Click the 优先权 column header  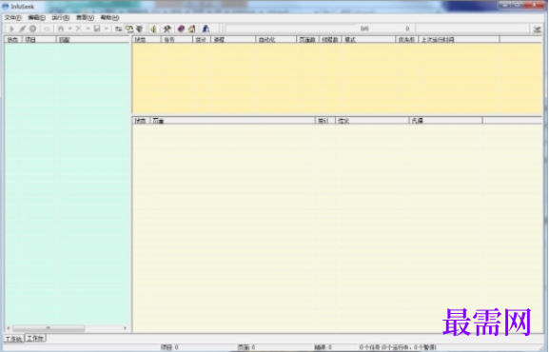click(406, 40)
